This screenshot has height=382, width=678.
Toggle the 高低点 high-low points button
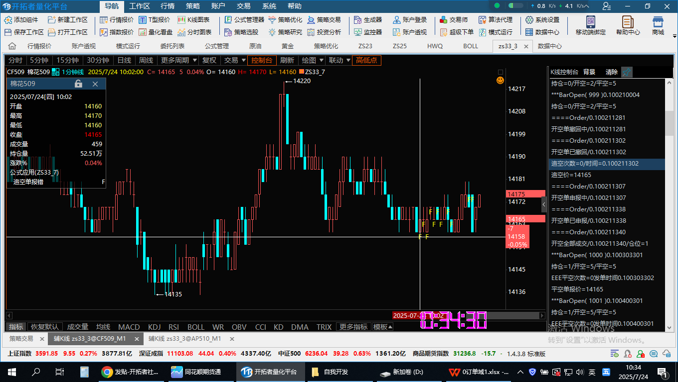pyautogui.click(x=366, y=60)
